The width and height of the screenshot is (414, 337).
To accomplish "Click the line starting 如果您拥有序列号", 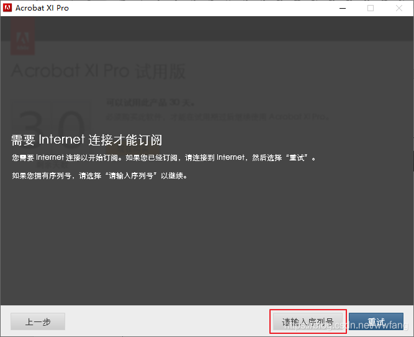I will (x=99, y=175).
